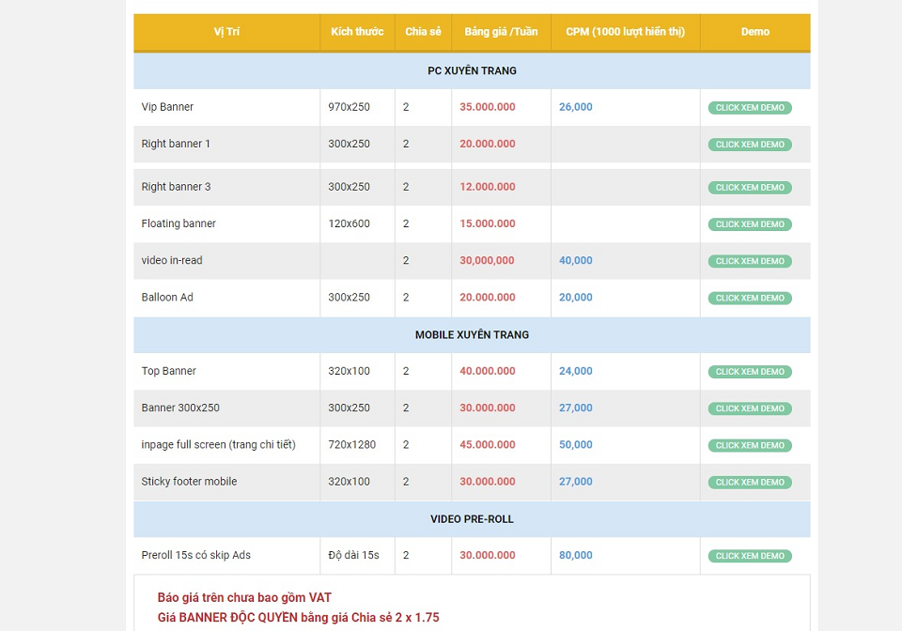Screen dimensions: 902x631
Task: Click the "Bảng giá /Tuần" column header
Action: coord(501,32)
